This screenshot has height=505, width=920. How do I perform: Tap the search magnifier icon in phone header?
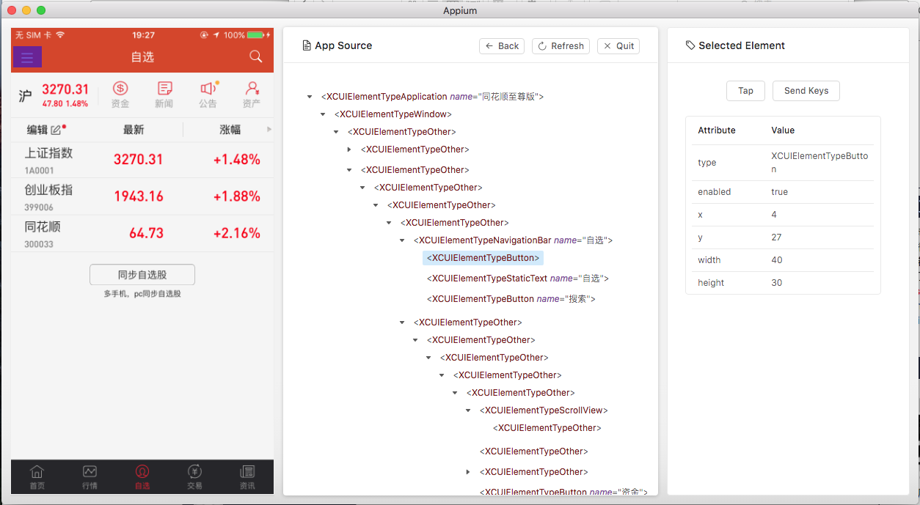coord(255,56)
